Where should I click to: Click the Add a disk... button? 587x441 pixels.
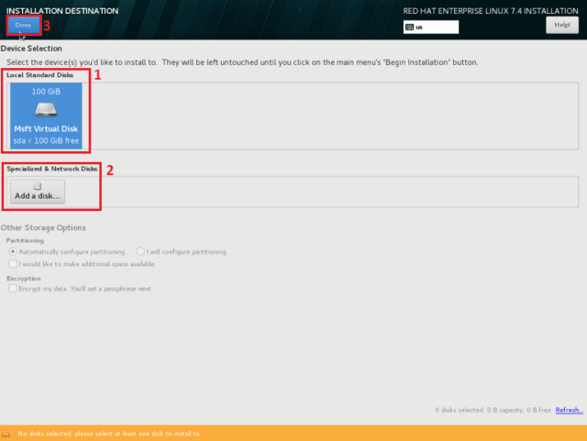38,192
